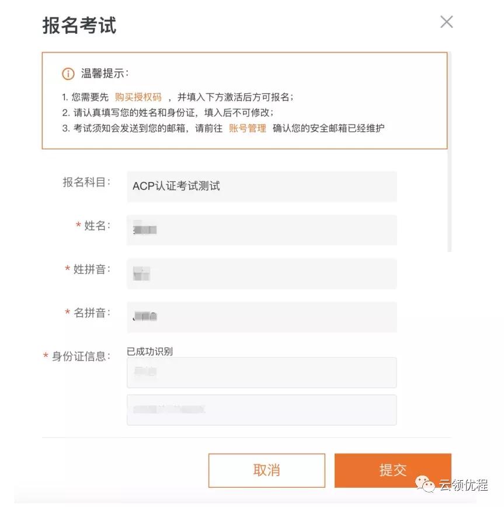Click the first 身份证信息 input field
Image resolution: width=504 pixels, height=507 pixels.
tap(261, 372)
